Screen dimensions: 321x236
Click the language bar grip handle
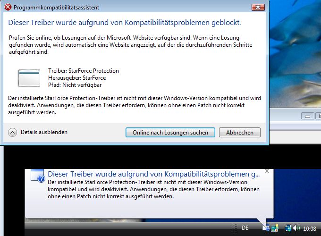coord(235,228)
